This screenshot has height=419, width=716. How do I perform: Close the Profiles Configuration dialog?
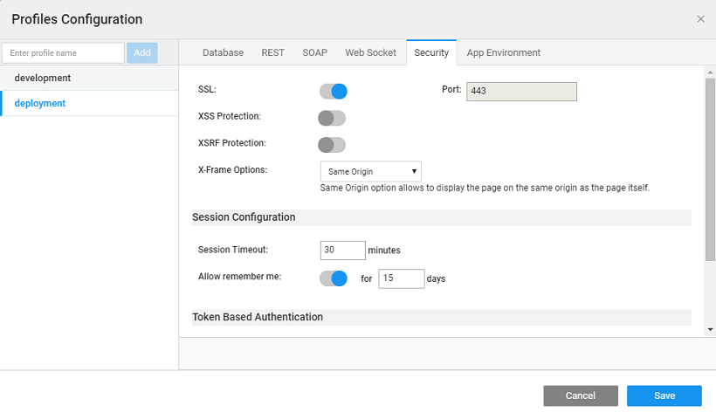700,19
